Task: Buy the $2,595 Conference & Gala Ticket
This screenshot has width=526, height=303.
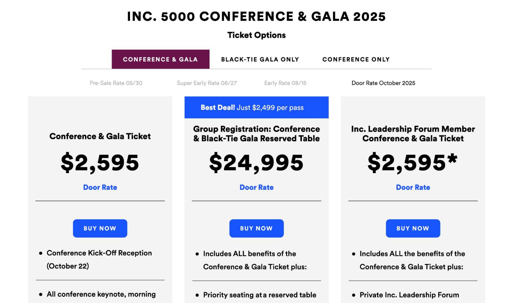Action: pos(100,228)
